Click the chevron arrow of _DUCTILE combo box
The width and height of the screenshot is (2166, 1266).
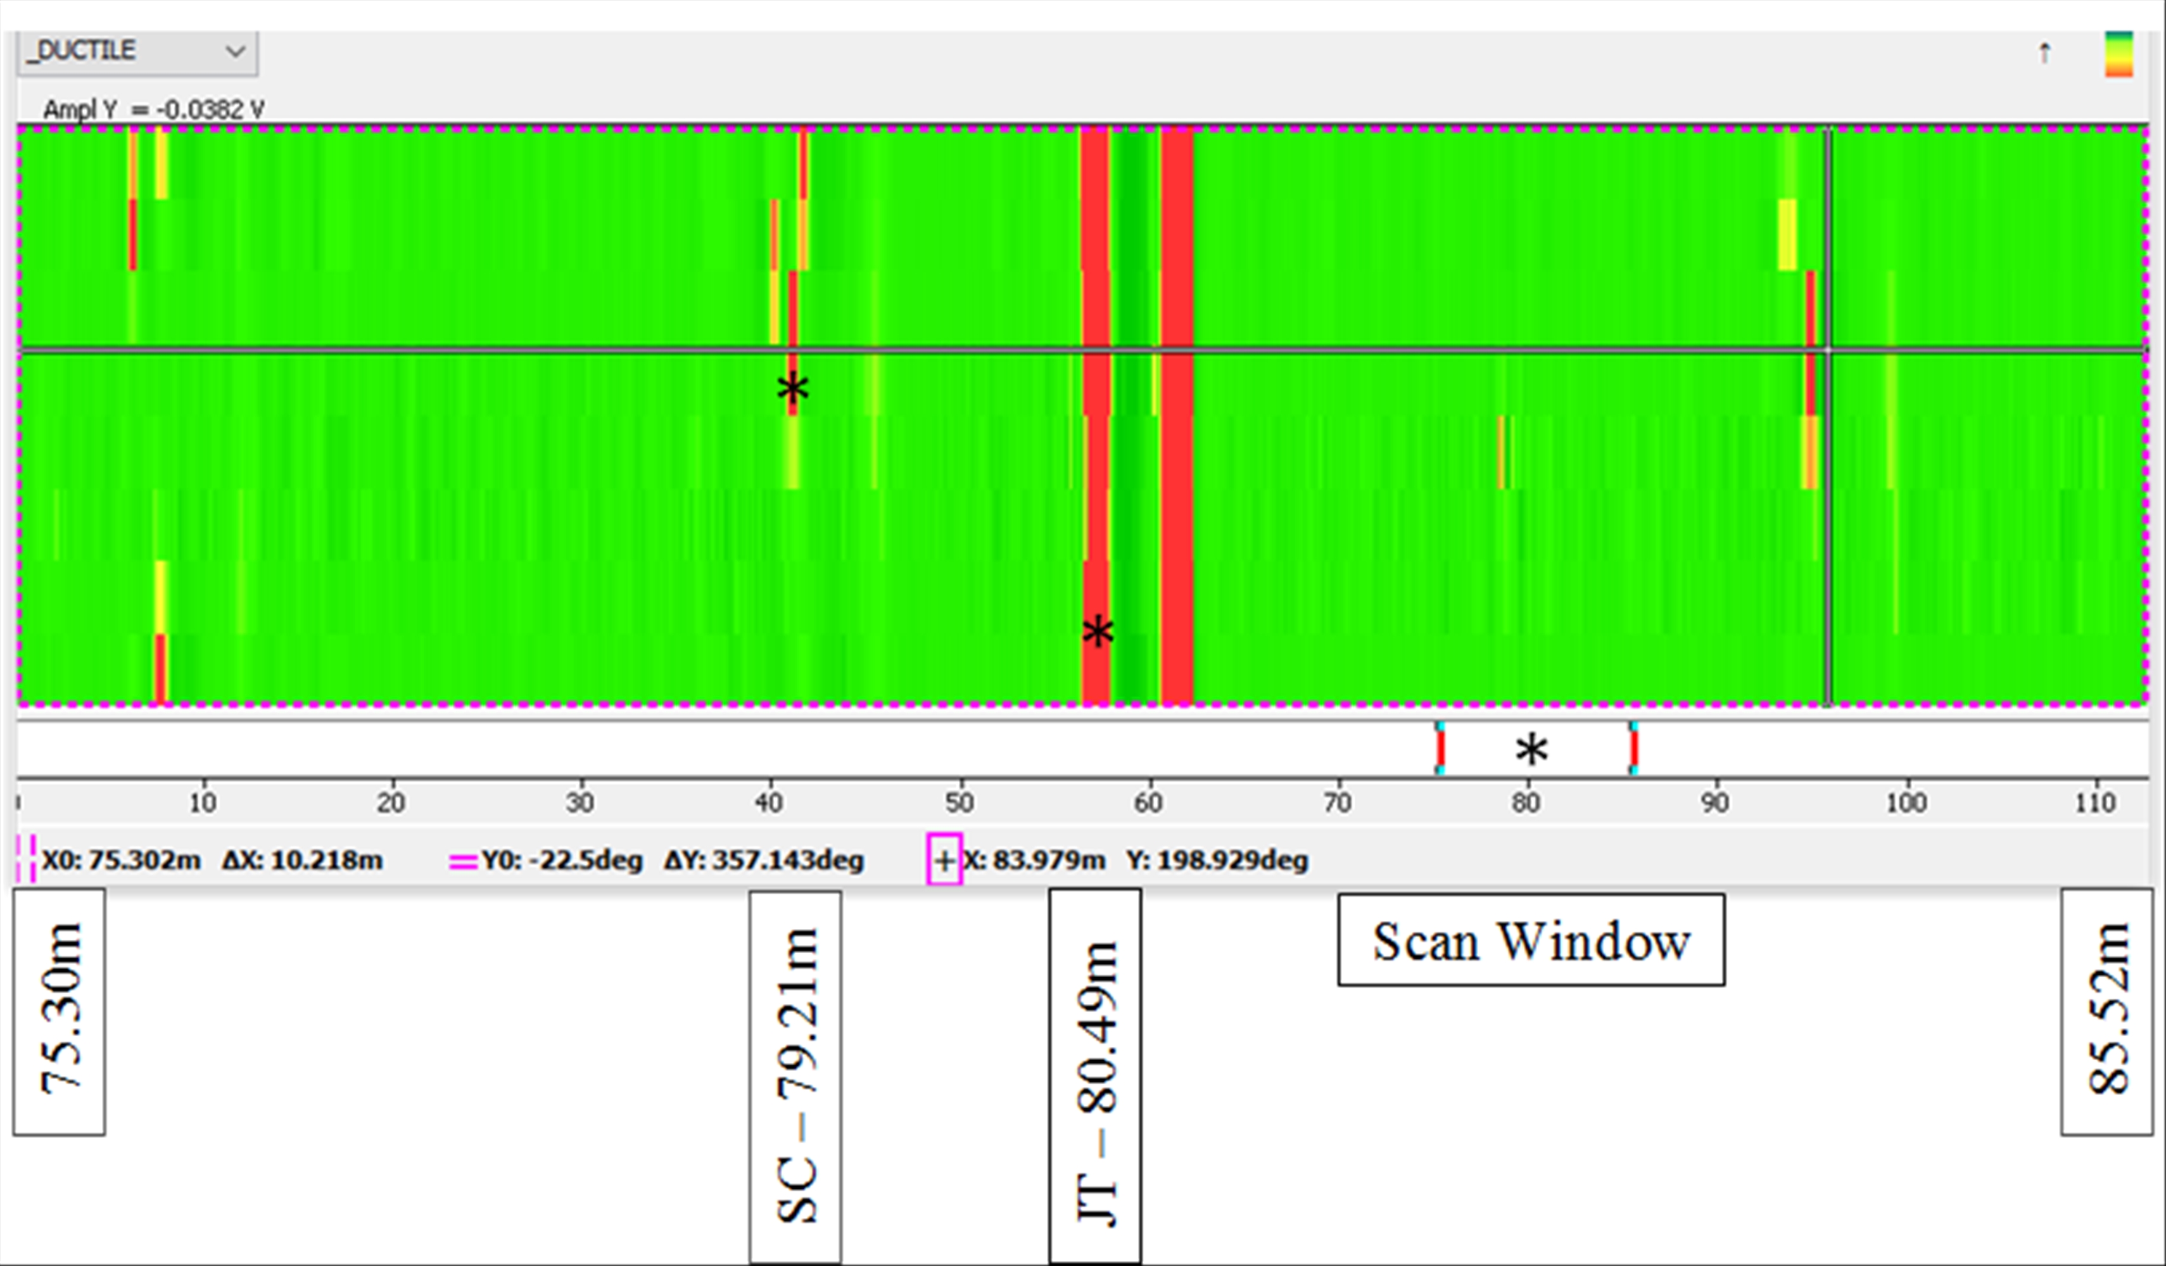pos(234,51)
